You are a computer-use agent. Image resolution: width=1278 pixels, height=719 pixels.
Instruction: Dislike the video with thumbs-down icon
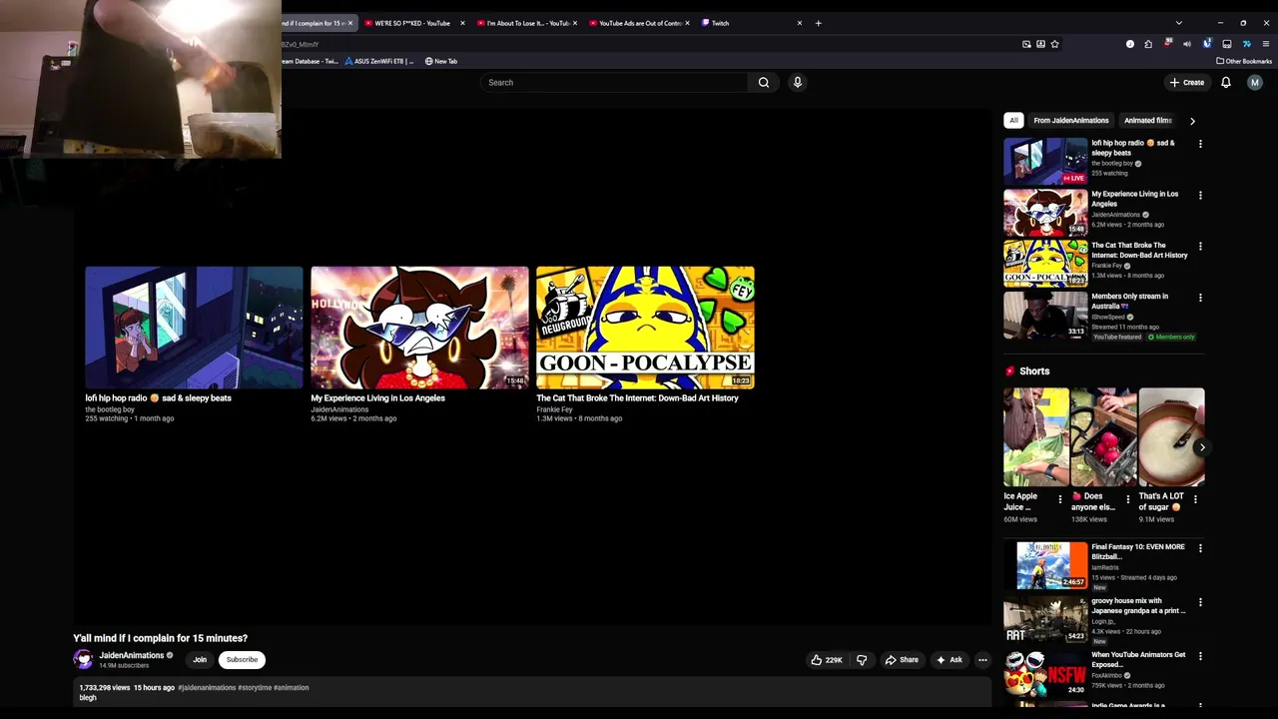[x=862, y=659]
